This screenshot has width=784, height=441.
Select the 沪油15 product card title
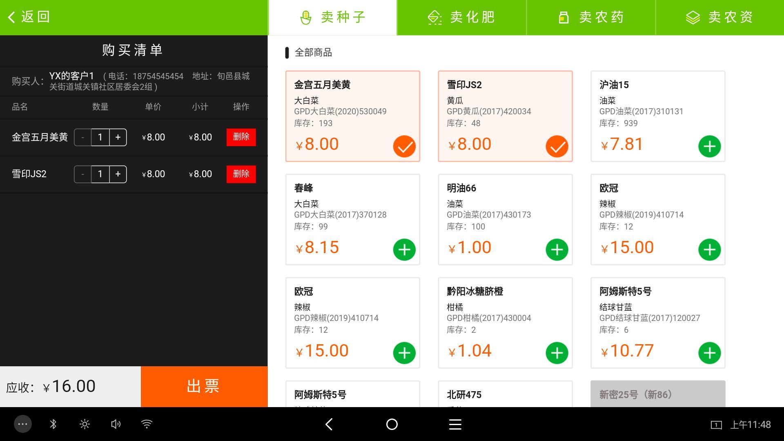pyautogui.click(x=614, y=85)
